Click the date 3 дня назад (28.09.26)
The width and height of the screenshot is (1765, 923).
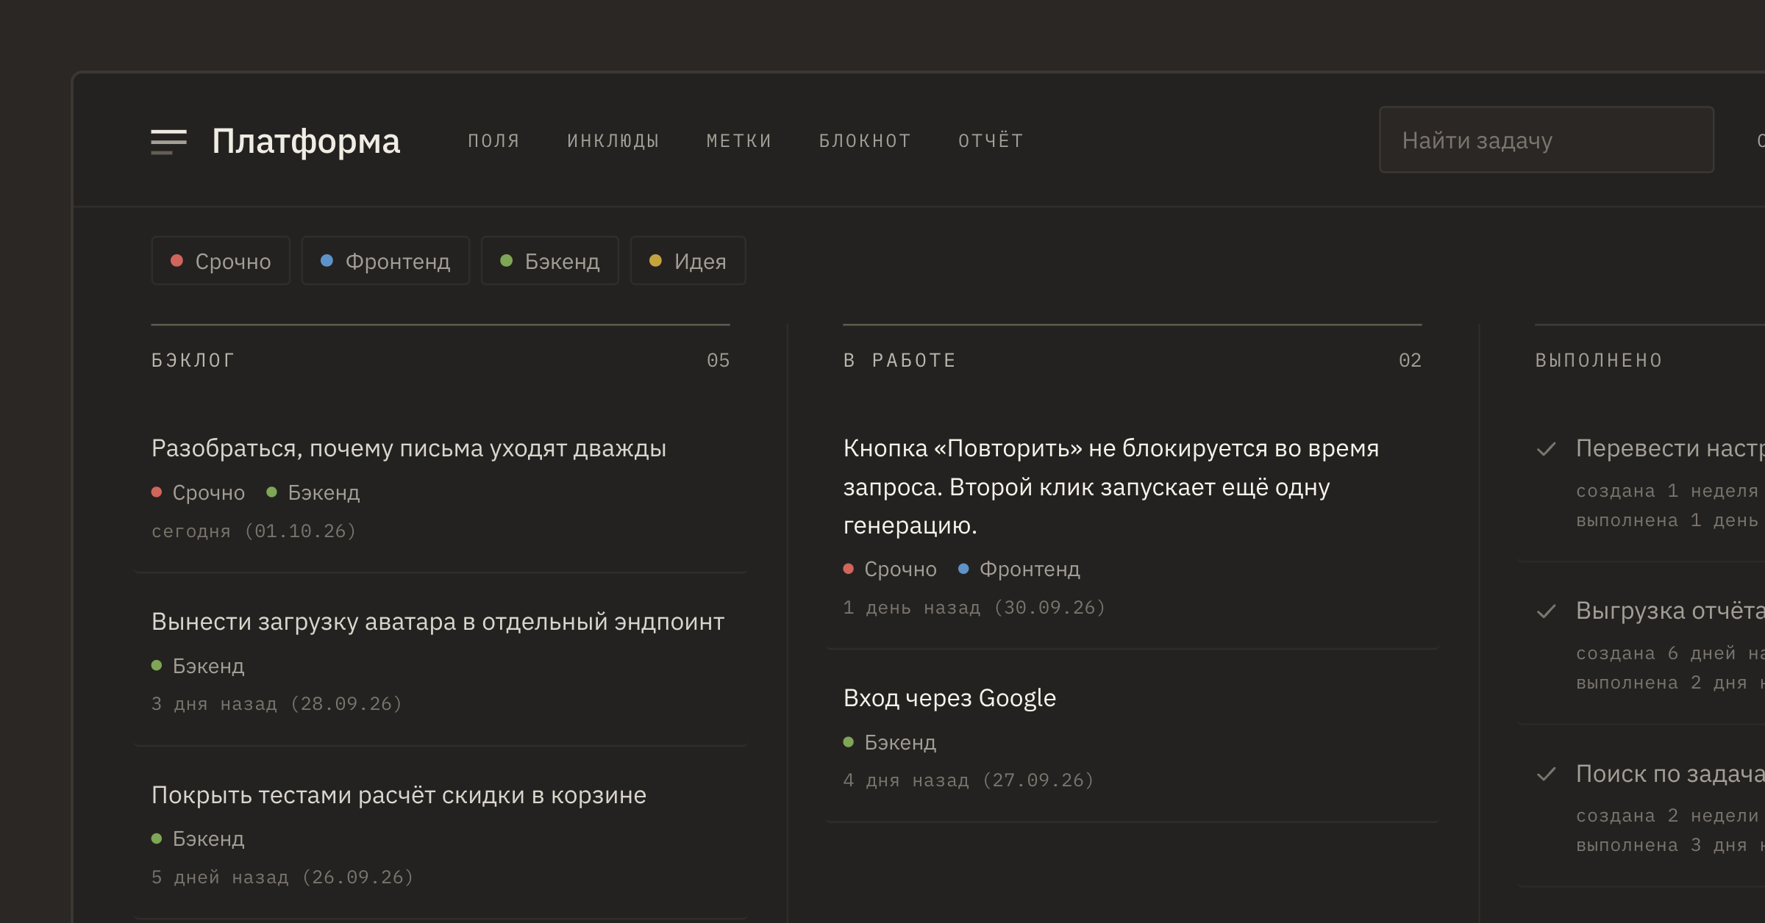click(277, 704)
